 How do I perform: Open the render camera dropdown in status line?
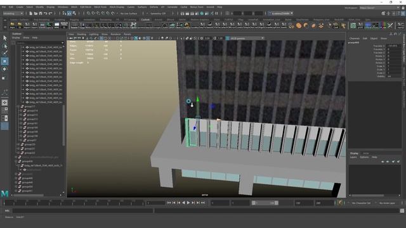pyautogui.click(x=280, y=13)
